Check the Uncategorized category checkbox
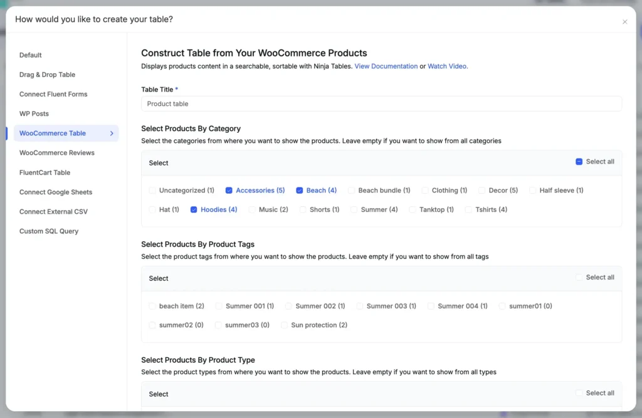Image resolution: width=642 pixels, height=418 pixels. (152, 190)
